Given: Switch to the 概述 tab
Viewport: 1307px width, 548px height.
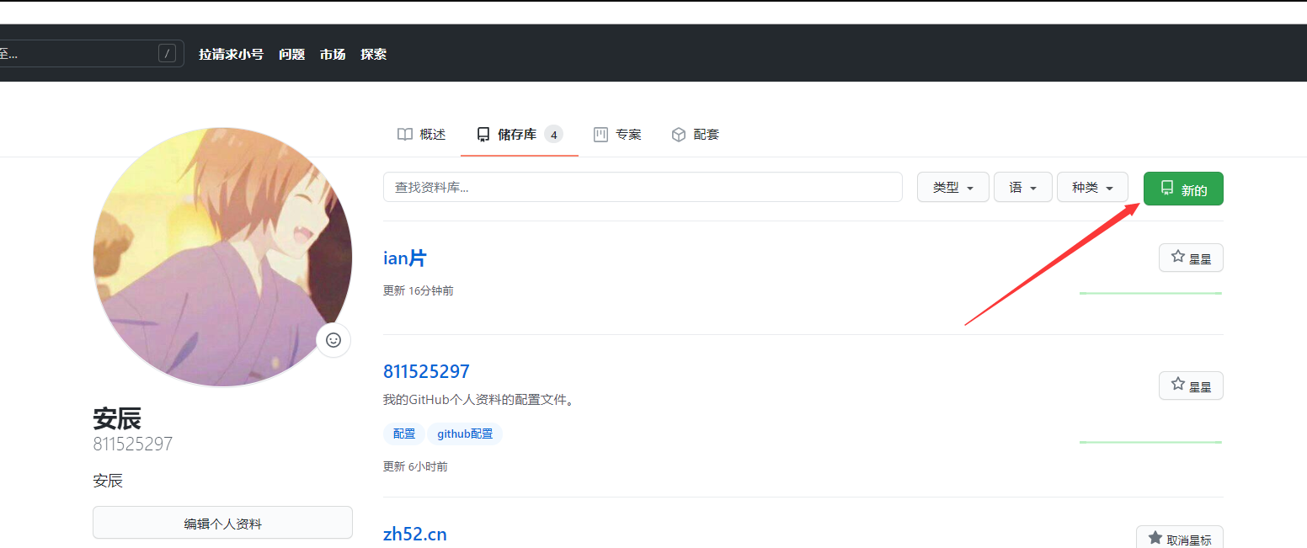Looking at the screenshot, I should click(x=421, y=135).
